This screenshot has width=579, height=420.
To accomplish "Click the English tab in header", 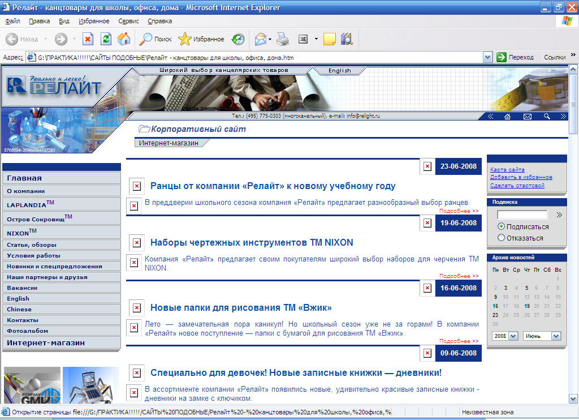I will (x=340, y=71).
